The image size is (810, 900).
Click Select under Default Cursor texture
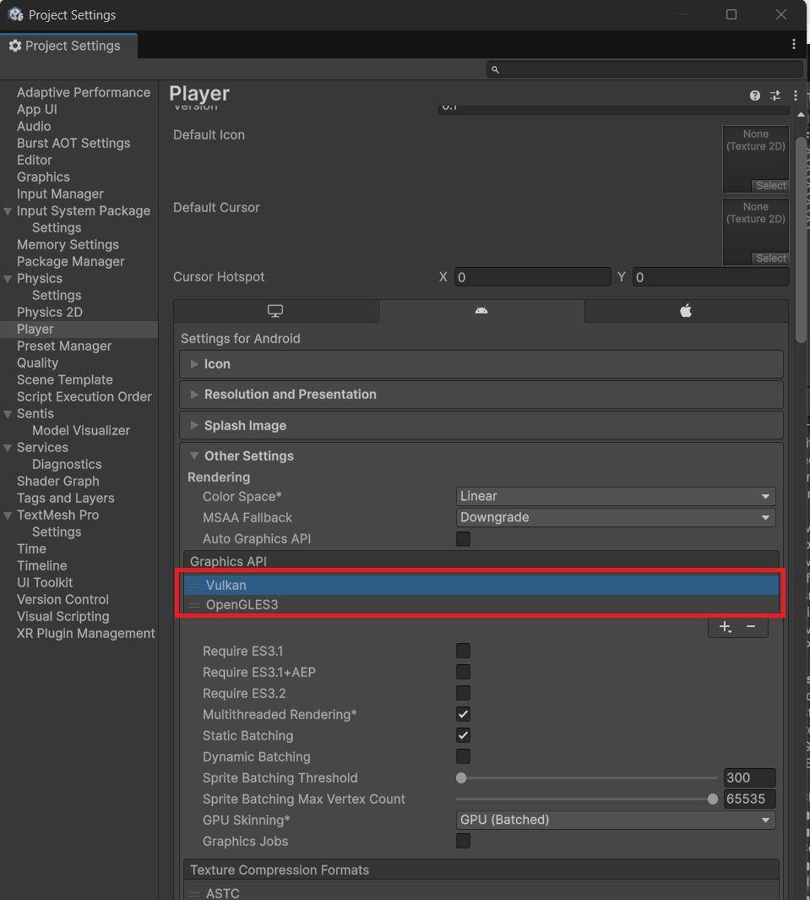tap(771, 259)
